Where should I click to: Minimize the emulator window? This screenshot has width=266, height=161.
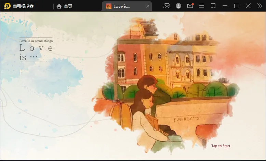click(x=225, y=6)
